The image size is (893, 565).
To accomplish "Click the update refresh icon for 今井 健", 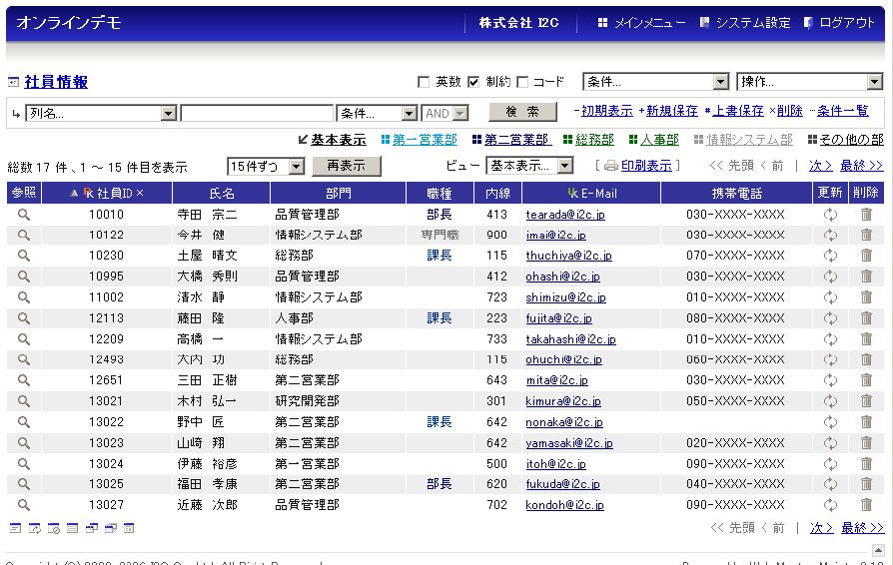I will tap(829, 235).
